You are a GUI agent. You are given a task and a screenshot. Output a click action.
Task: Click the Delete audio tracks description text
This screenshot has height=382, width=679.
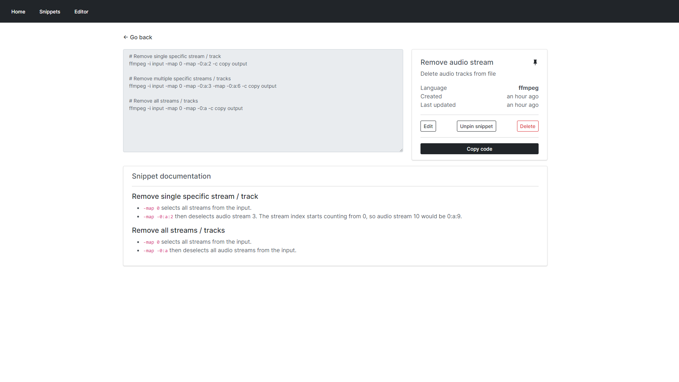[458, 74]
